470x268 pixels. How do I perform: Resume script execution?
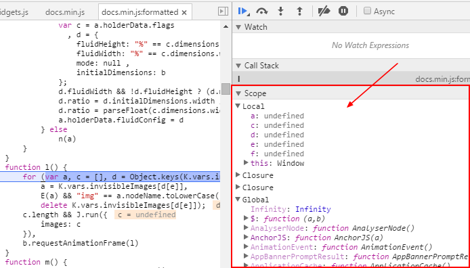[x=243, y=12]
